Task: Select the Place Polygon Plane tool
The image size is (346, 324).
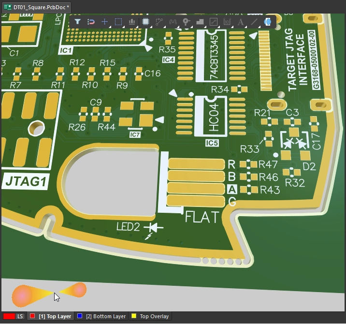Action: pyautogui.click(x=200, y=22)
